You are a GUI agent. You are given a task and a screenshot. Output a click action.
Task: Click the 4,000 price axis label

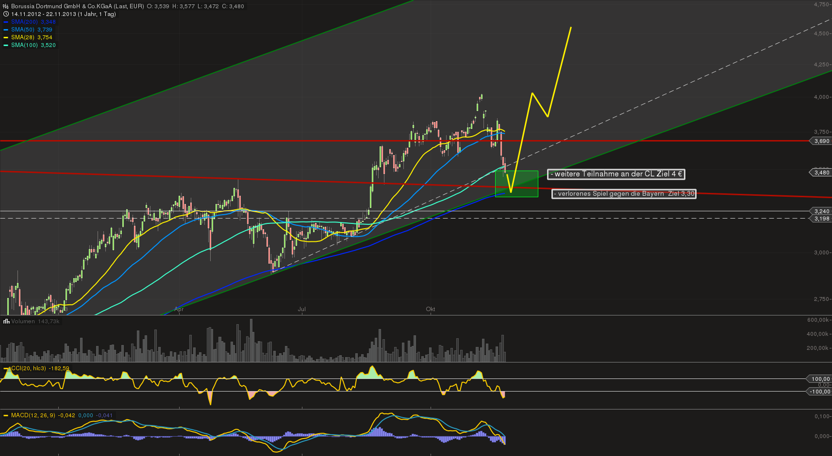pyautogui.click(x=822, y=97)
